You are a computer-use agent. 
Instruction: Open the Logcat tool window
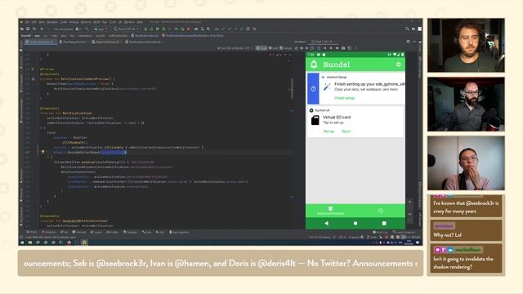point(96,232)
